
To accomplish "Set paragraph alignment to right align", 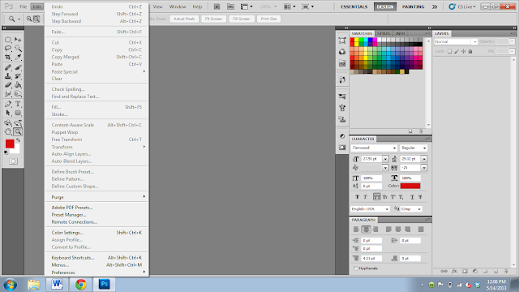I will click(375, 229).
